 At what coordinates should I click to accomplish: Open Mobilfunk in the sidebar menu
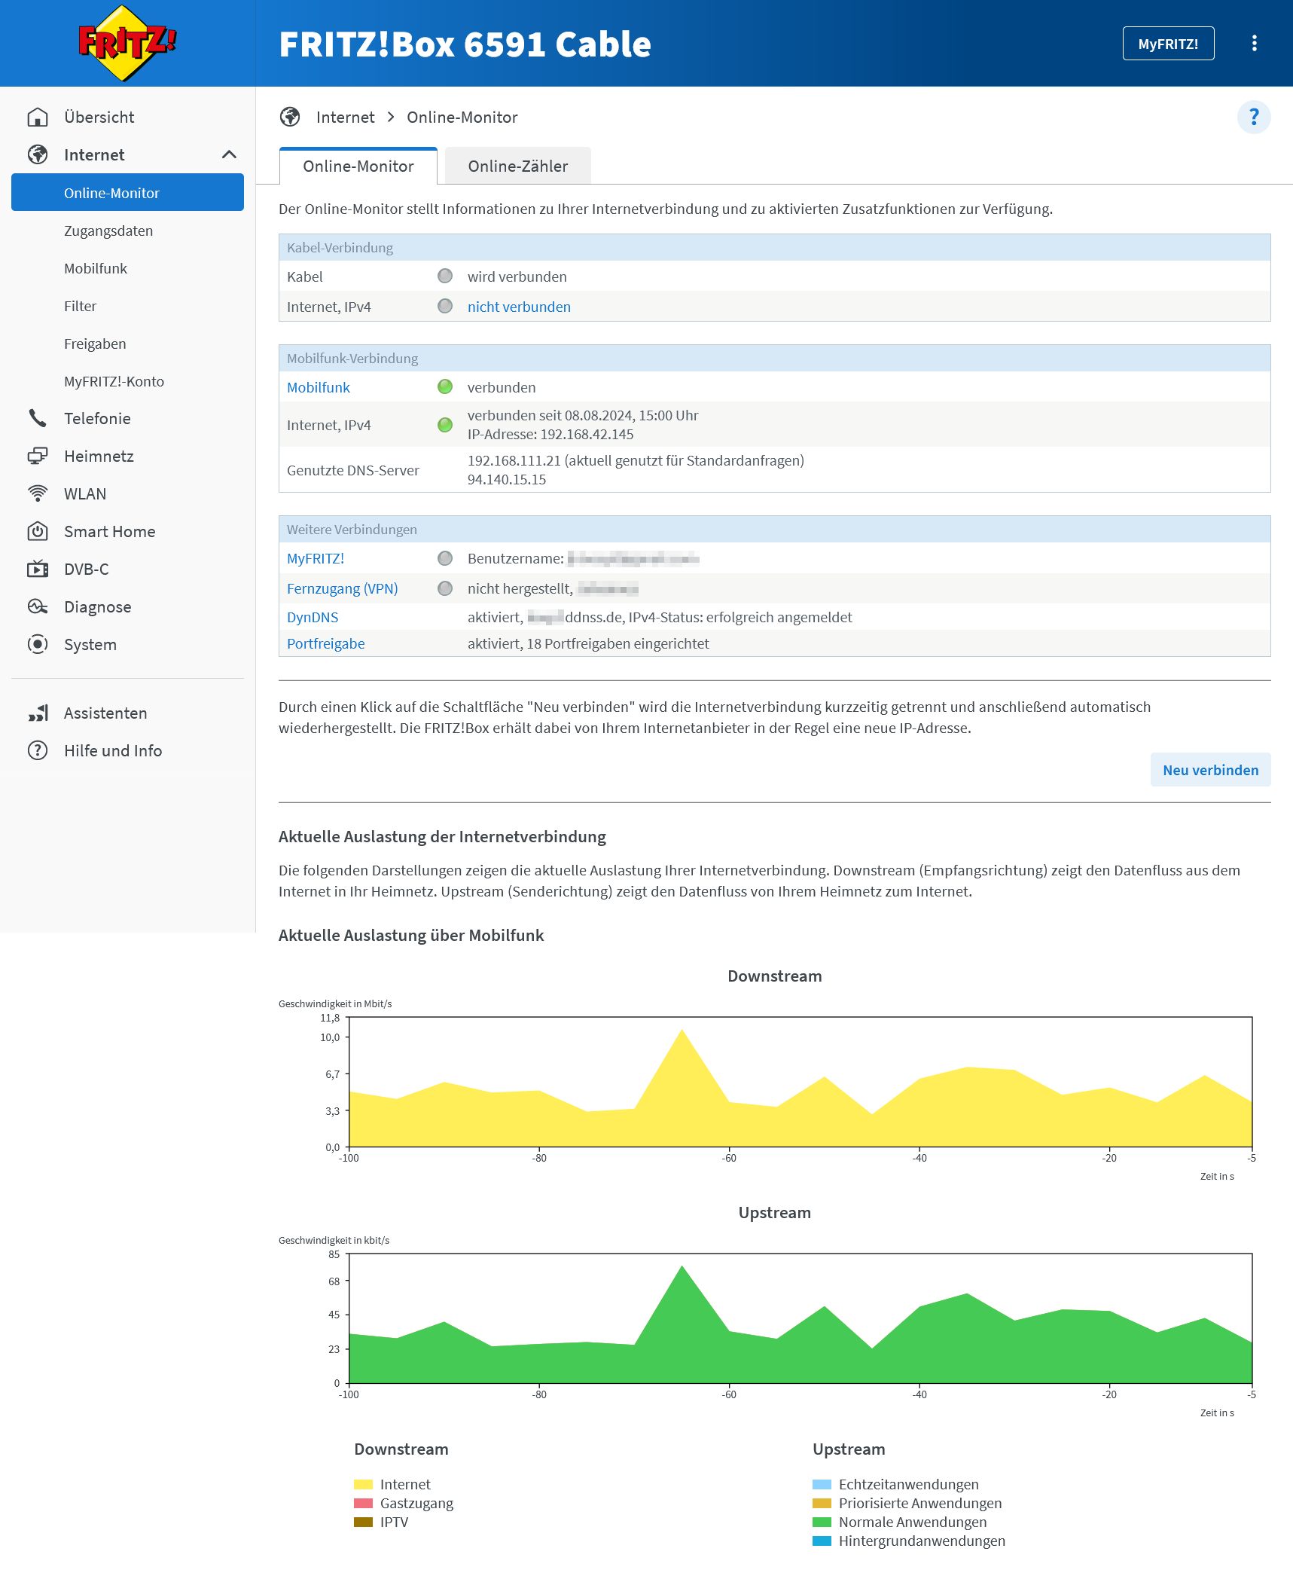pos(96,268)
